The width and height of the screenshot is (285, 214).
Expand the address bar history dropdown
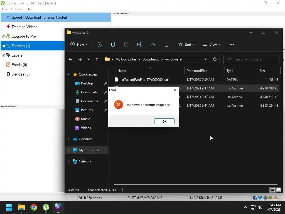[206, 59]
